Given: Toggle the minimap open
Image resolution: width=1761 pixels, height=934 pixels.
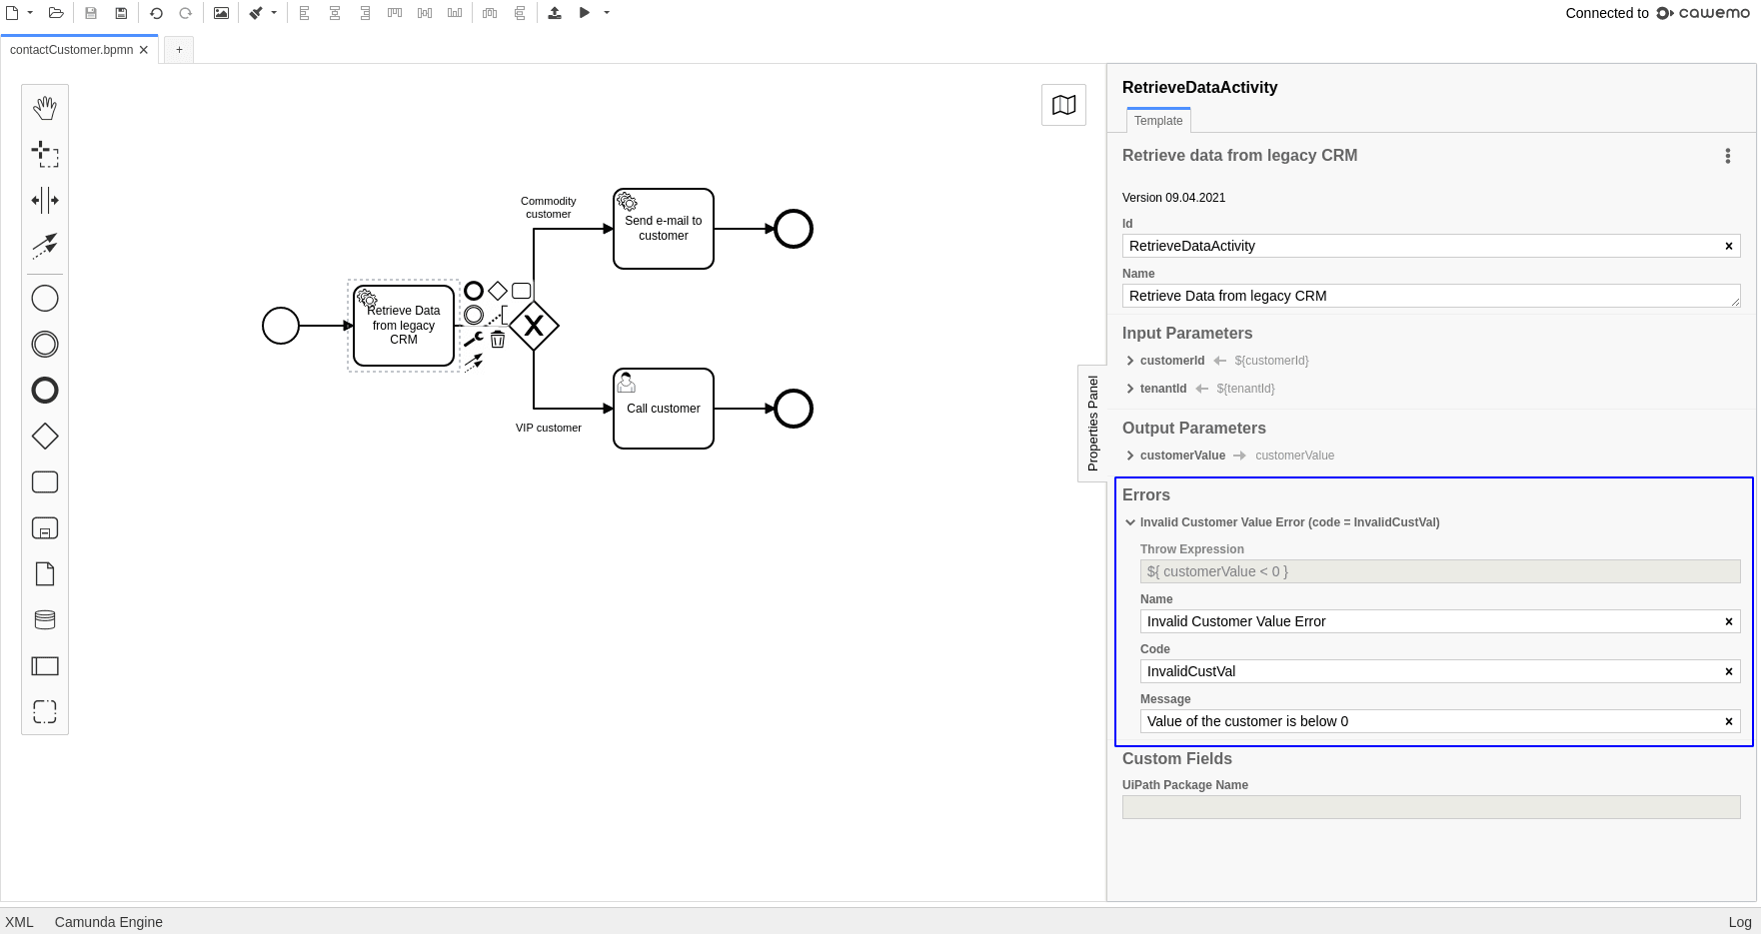Looking at the screenshot, I should (x=1063, y=105).
